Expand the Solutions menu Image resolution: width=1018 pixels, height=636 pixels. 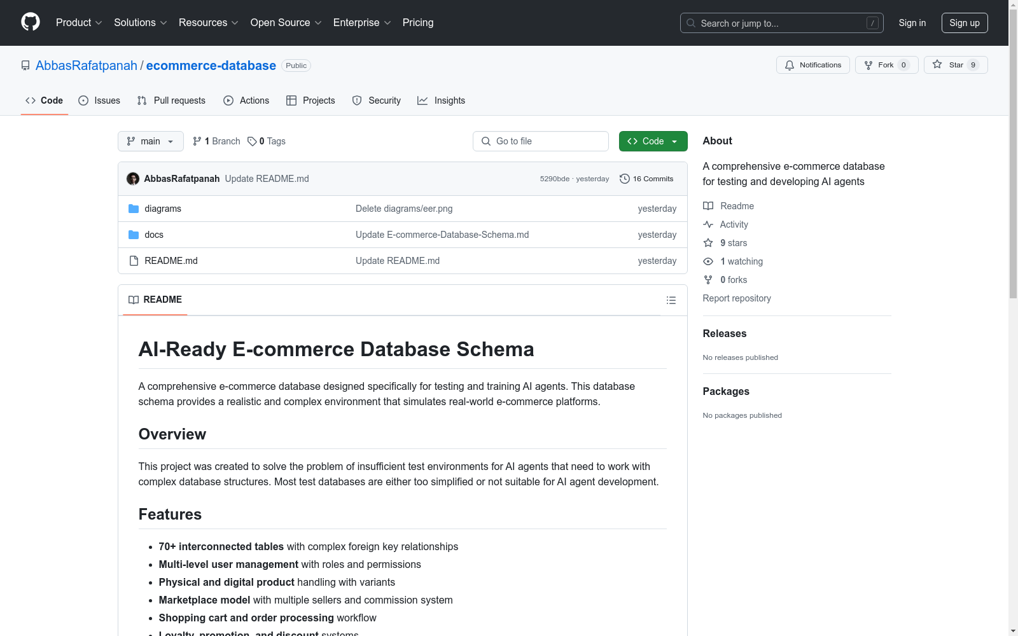pyautogui.click(x=141, y=22)
